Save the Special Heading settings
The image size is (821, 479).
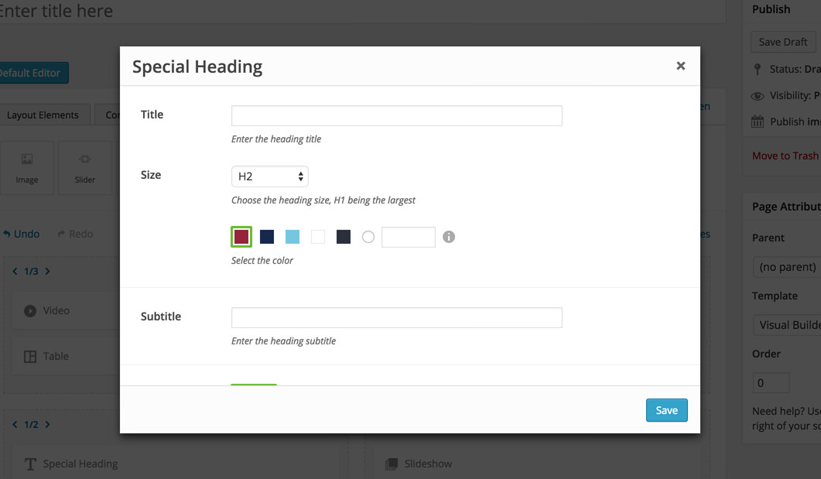tap(666, 410)
